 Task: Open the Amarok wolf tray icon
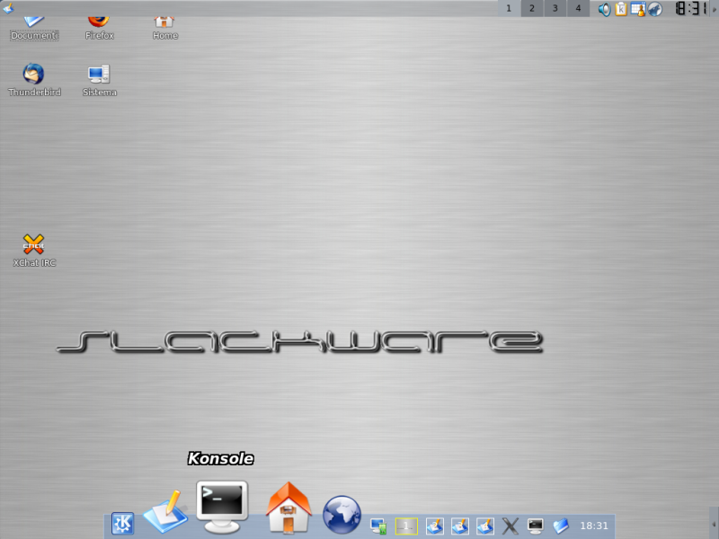tap(655, 9)
